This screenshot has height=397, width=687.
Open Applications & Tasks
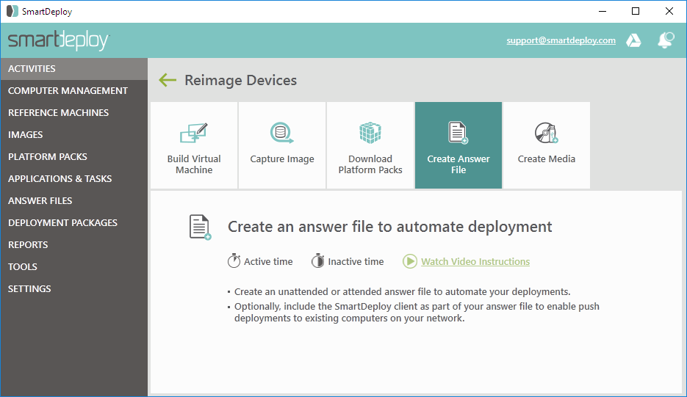(74, 178)
